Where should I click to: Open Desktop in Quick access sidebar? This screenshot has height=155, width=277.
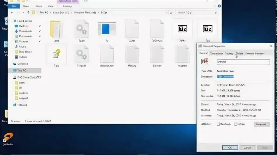24,26
